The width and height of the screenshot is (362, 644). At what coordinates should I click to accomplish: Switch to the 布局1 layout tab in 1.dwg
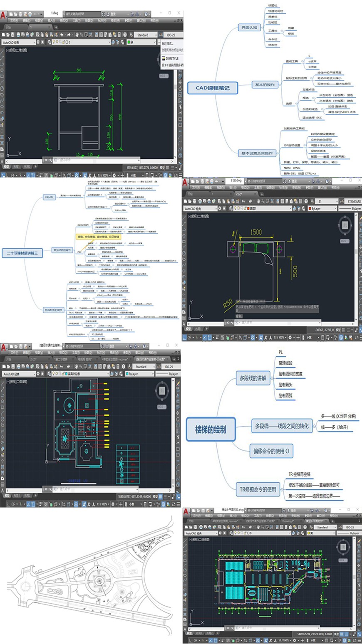(x=16, y=166)
